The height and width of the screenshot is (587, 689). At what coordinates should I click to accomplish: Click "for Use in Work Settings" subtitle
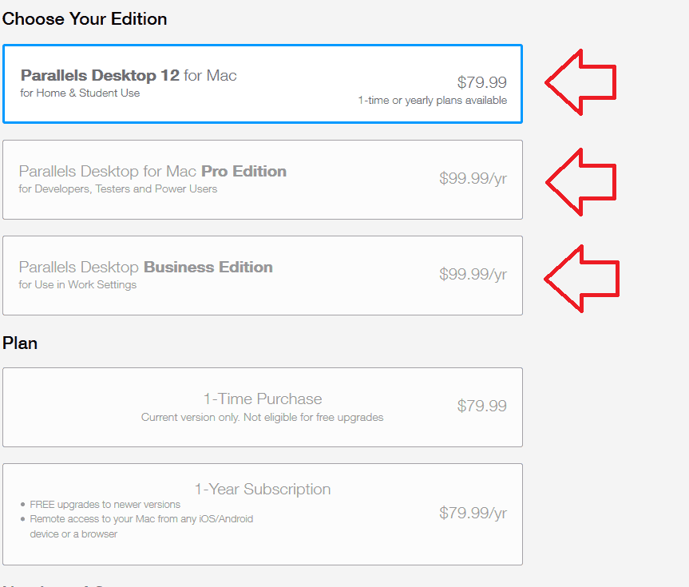point(77,284)
